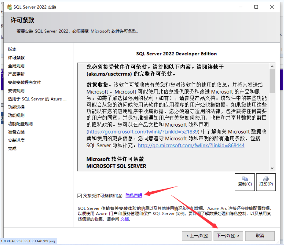Select the 许可条款 step in sidebar
Screen dimensions: 284x245
(x=16, y=58)
